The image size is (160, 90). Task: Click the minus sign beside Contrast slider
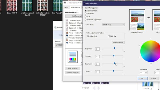click(x=101, y=59)
